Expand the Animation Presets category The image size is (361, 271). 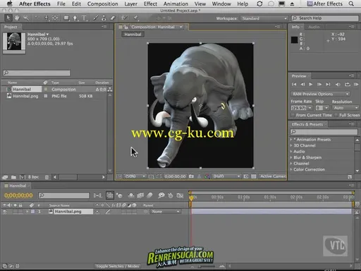[x=291, y=140]
